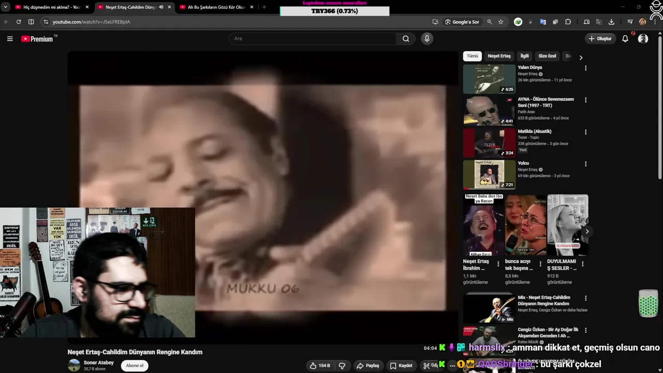Screen dimensions: 663x373
Task: Open the browser Downloads icon
Action: click(x=611, y=22)
